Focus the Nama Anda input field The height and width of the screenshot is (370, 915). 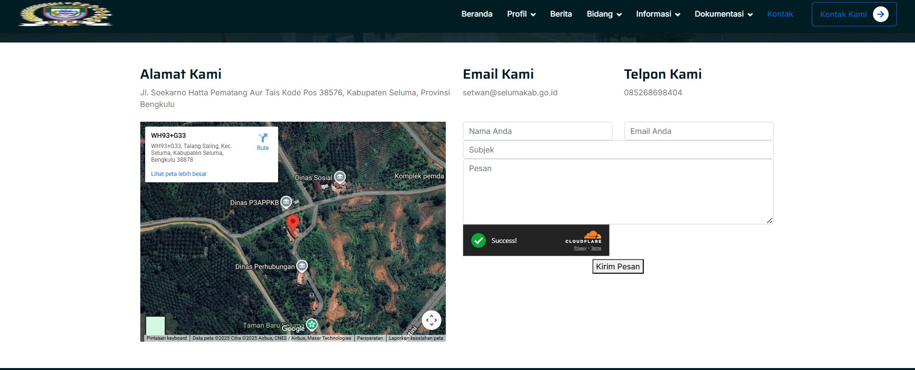537,131
